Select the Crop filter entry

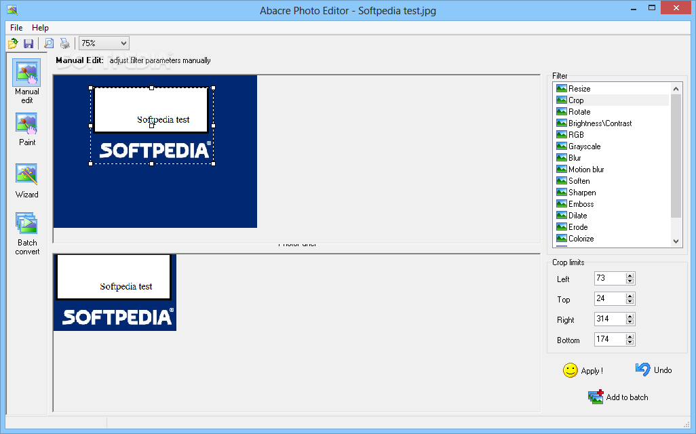tap(612, 100)
